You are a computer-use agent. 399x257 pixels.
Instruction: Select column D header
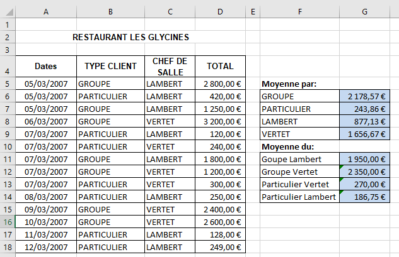point(219,11)
